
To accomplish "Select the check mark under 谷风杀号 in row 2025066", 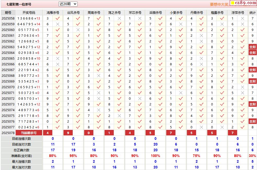I will coord(78,64).
